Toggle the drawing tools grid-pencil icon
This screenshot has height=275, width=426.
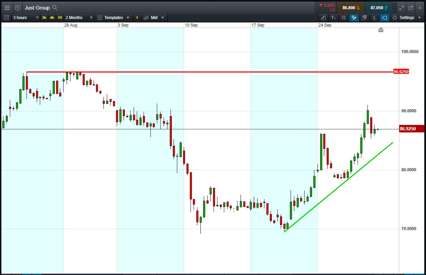tap(354, 18)
